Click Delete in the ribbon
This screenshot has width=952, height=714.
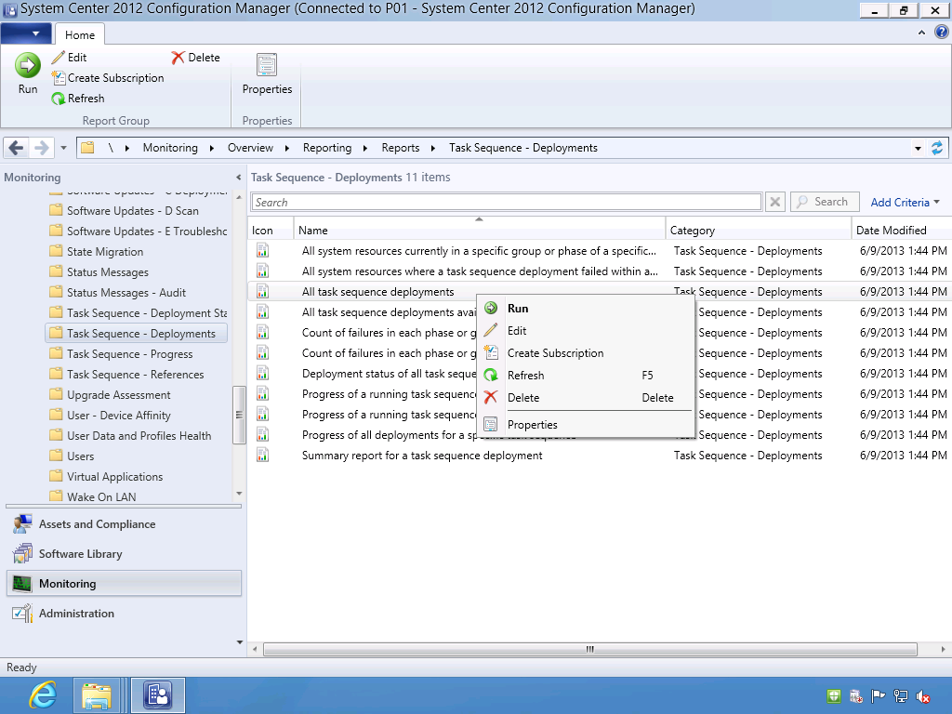coord(195,58)
